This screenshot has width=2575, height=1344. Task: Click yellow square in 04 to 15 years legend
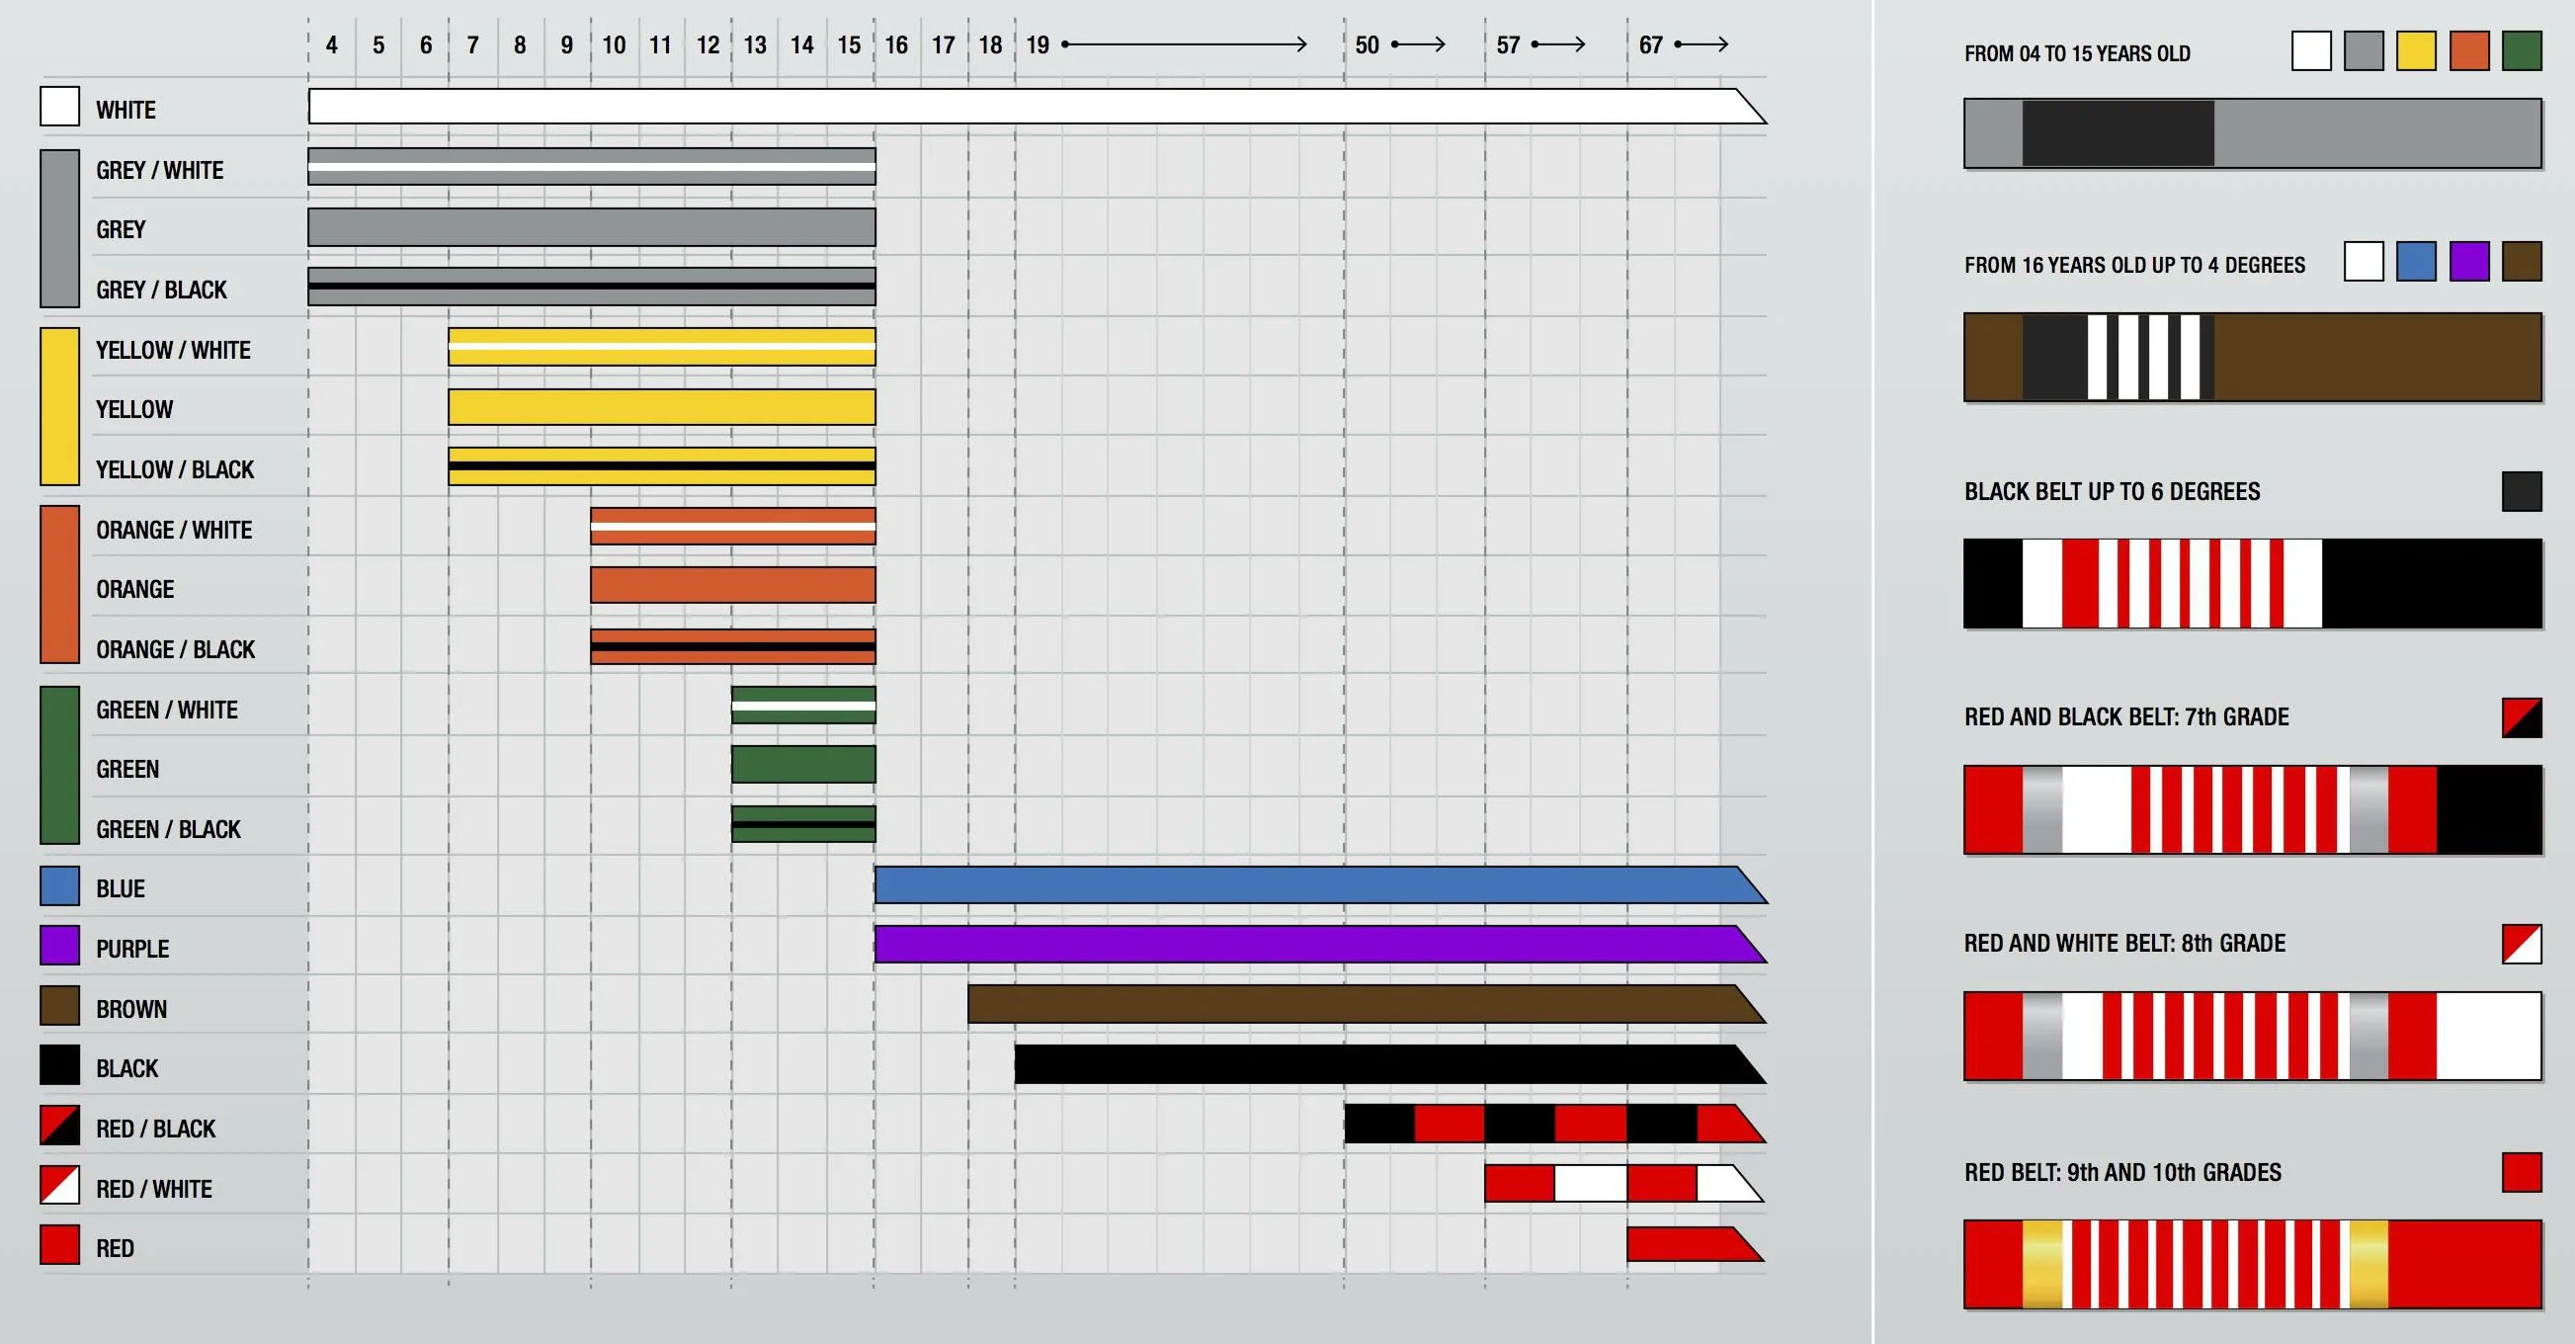pos(2417,51)
